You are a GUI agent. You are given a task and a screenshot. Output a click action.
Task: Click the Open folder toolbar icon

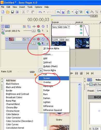point(8,12)
